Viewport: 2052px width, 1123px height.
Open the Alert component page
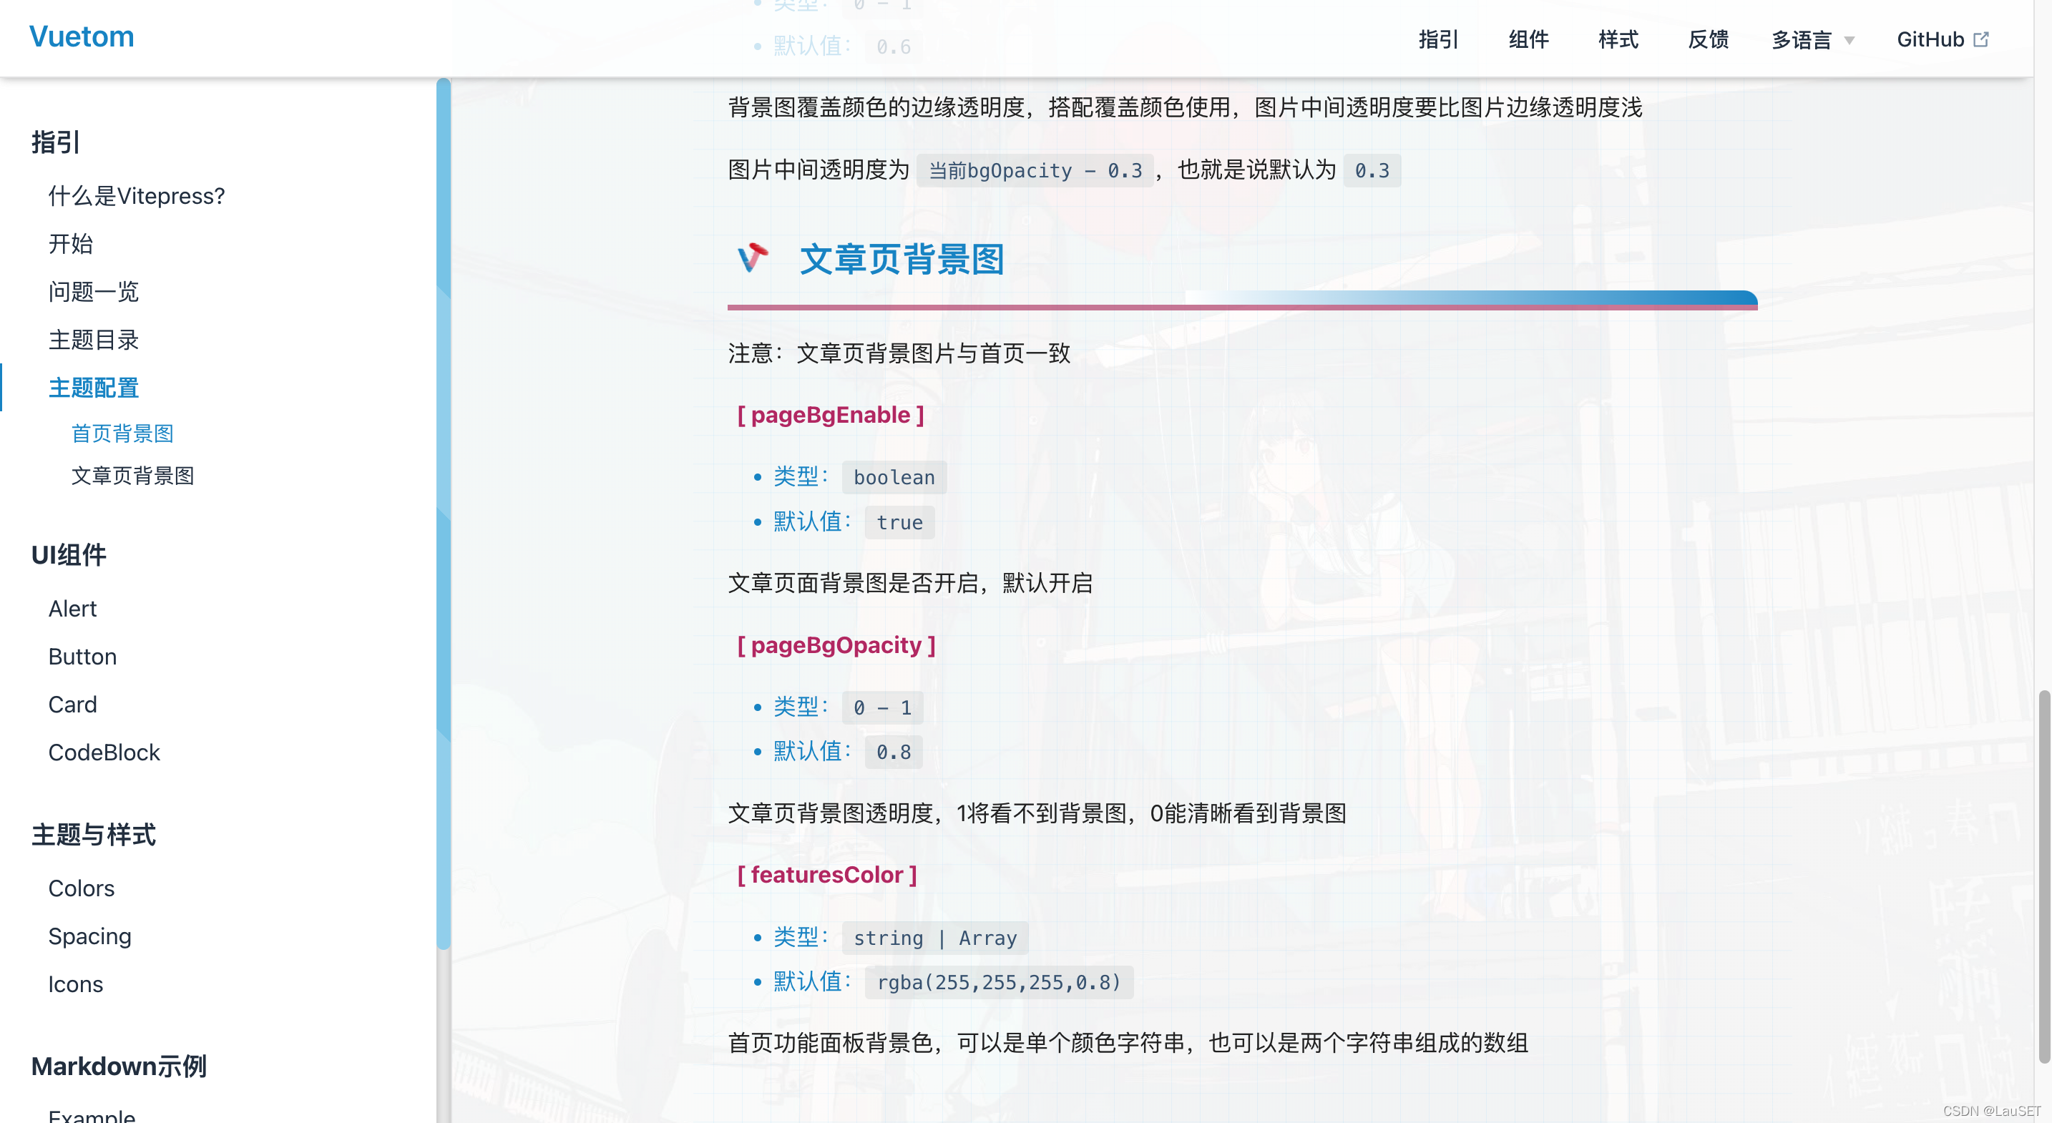[x=72, y=609]
